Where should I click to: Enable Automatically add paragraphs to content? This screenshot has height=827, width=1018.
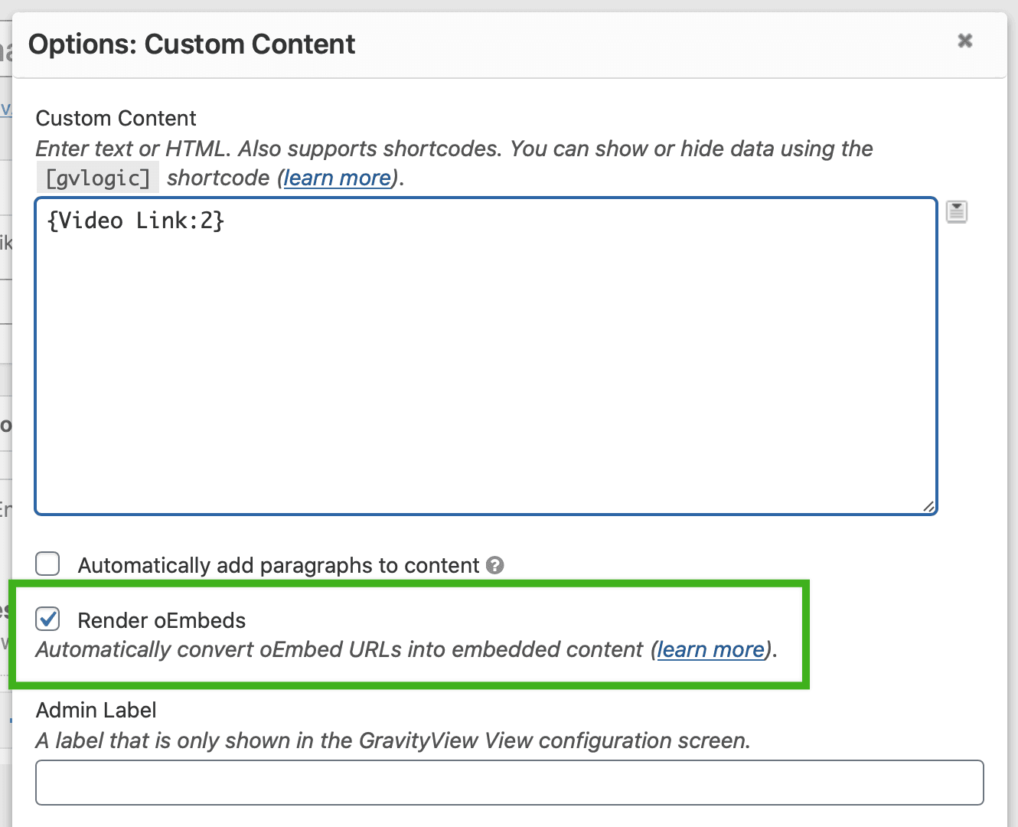point(47,564)
